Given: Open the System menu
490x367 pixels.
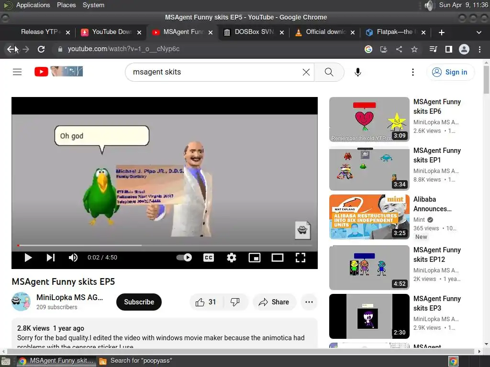Looking at the screenshot, I should click(x=93, y=5).
